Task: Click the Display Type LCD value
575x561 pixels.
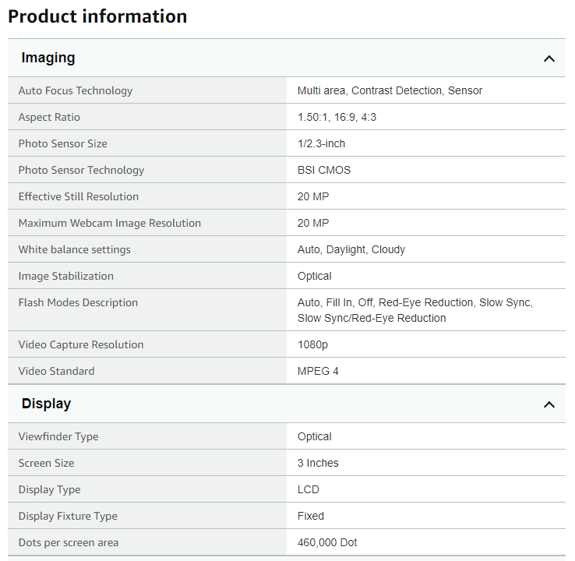Action: (308, 489)
